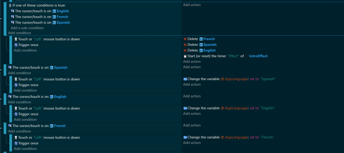Image resolution: width=344 pixels, height=153 pixels.
Task: Click the "Effect" timer name parameter
Action: [x=233, y=56]
